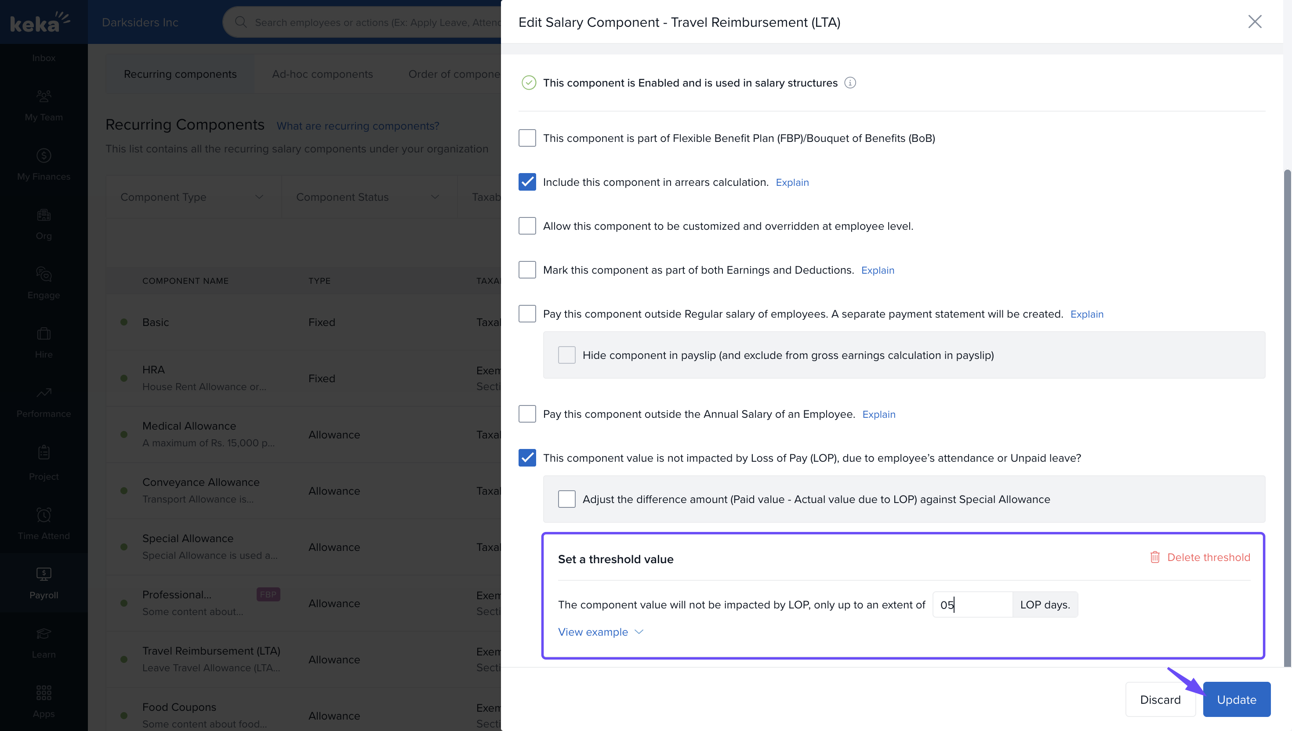Viewport: 1292px width, 731px height.
Task: Open My Finances sidebar icon
Action: [44, 156]
